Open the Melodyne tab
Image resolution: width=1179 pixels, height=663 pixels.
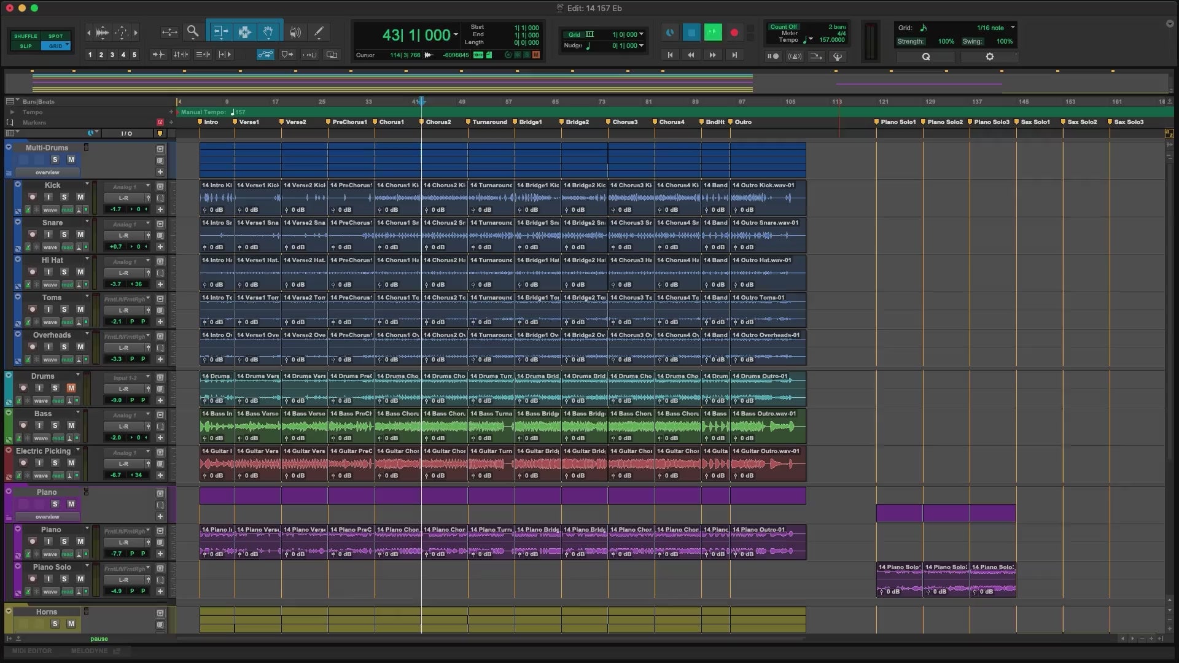(89, 651)
